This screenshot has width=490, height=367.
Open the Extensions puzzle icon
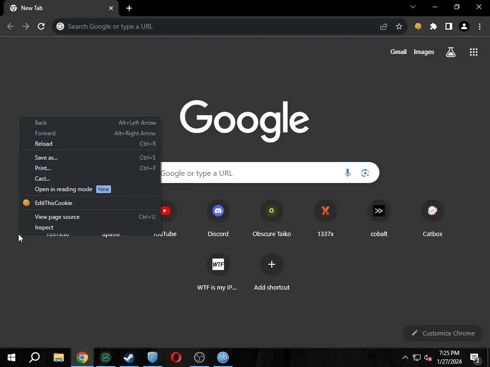coord(434,27)
